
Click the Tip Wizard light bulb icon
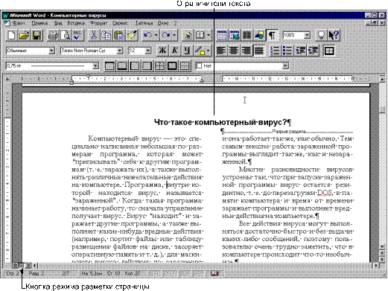tap(321, 35)
